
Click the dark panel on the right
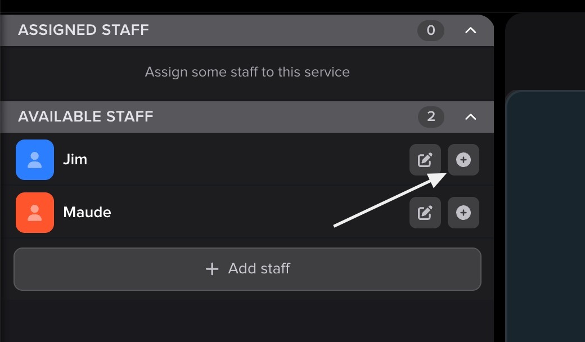pyautogui.click(x=546, y=214)
